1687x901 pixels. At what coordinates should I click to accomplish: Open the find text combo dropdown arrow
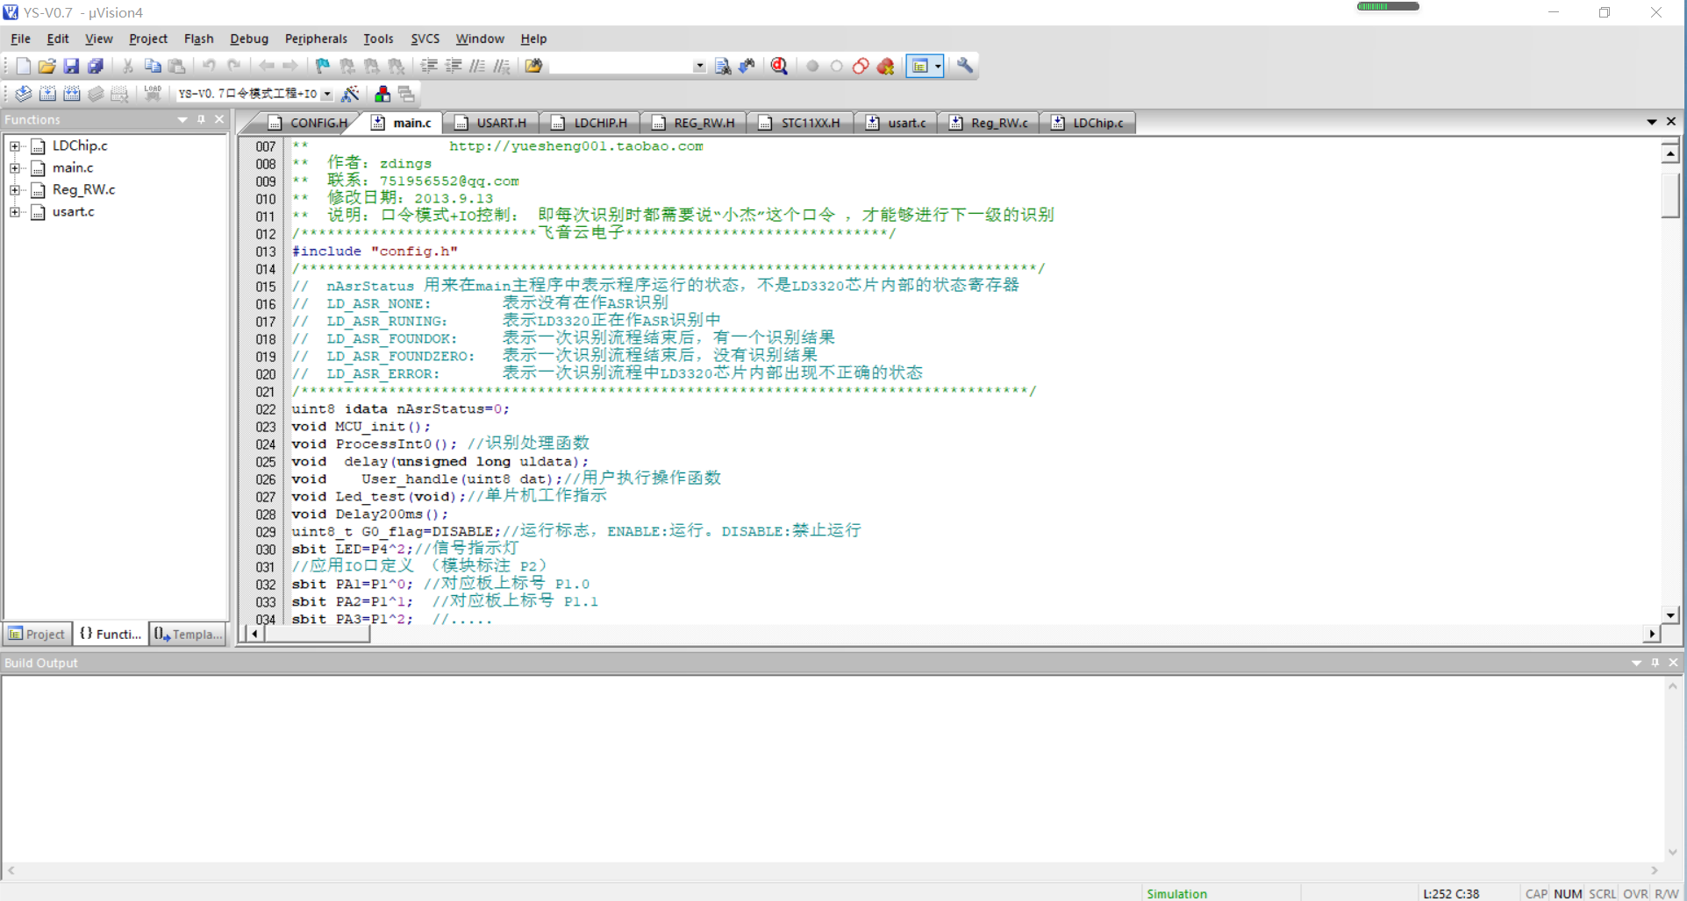click(x=699, y=66)
